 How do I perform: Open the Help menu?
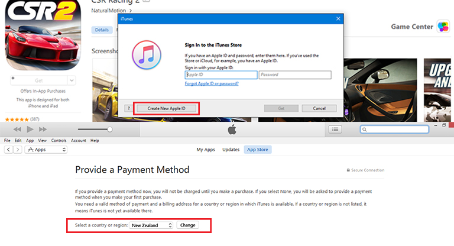pyautogui.click(x=95, y=141)
